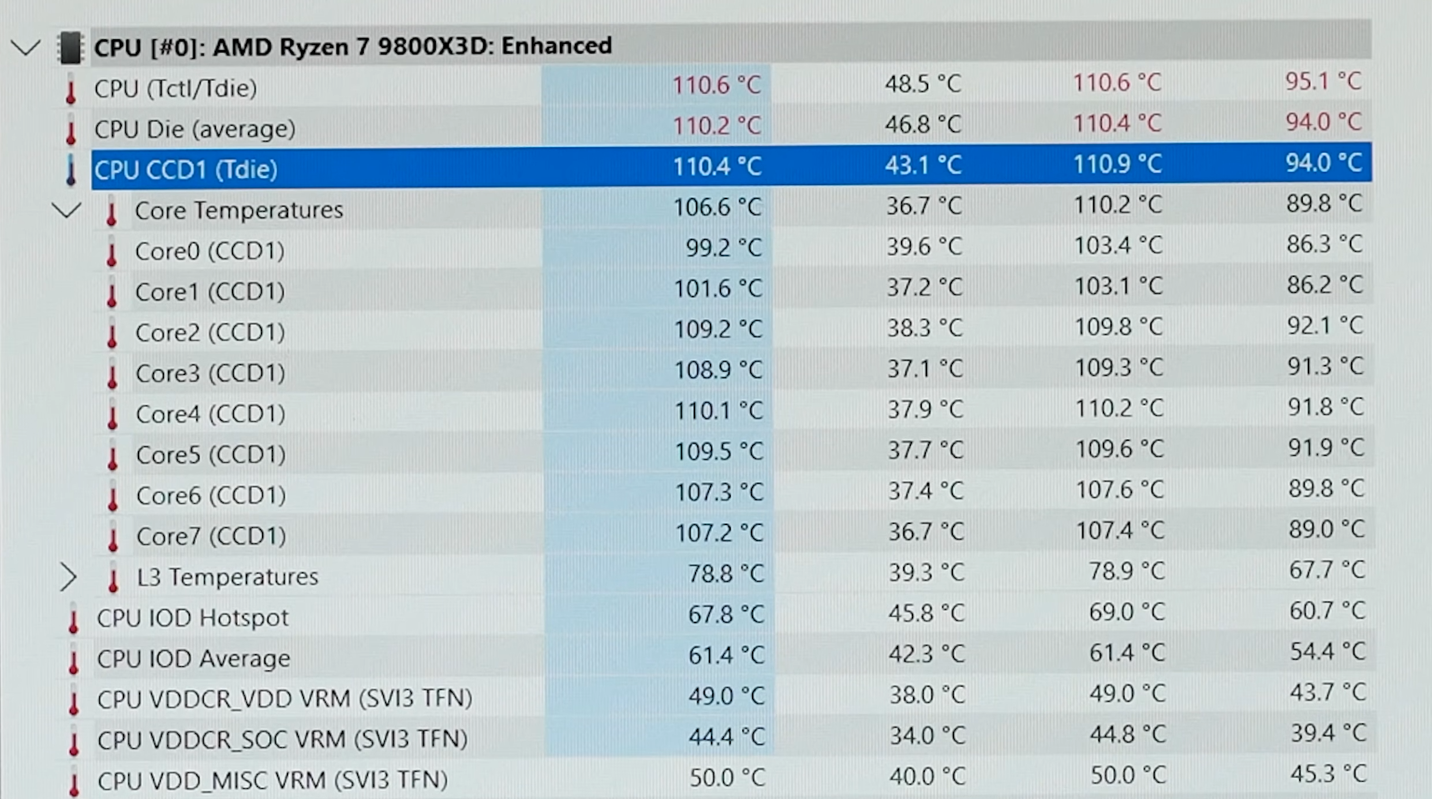1432x799 pixels.
Task: Click the 110.6 °C current value of Tctl/Tdie
Action: coord(716,86)
